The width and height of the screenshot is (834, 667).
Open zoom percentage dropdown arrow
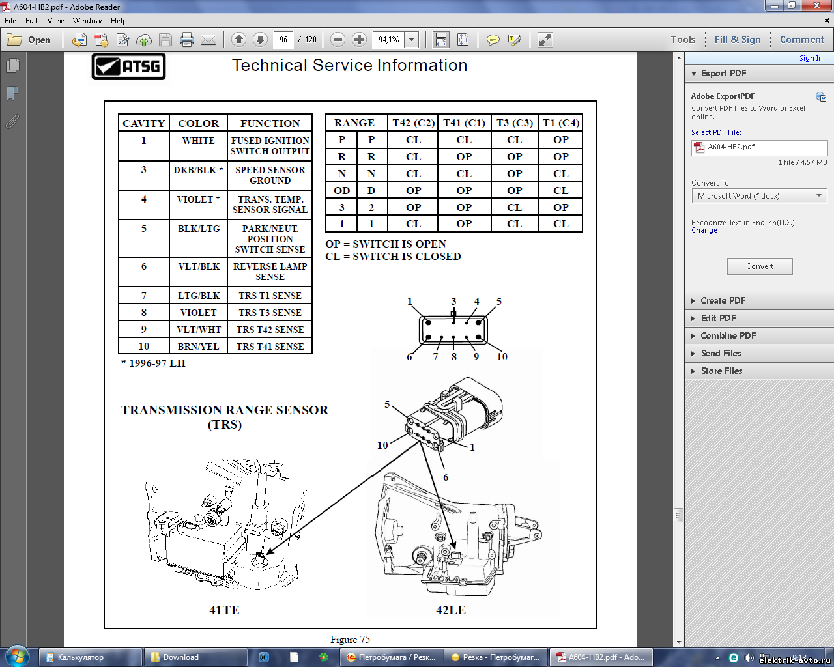(412, 40)
